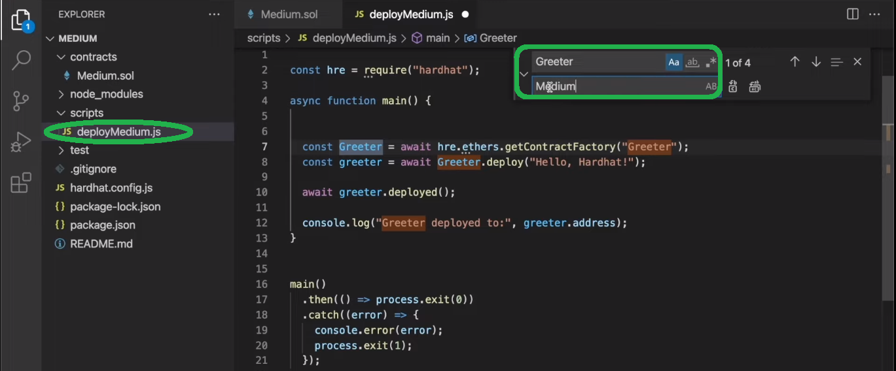
Task: Click the EXPLORER panel title
Action: click(x=81, y=14)
